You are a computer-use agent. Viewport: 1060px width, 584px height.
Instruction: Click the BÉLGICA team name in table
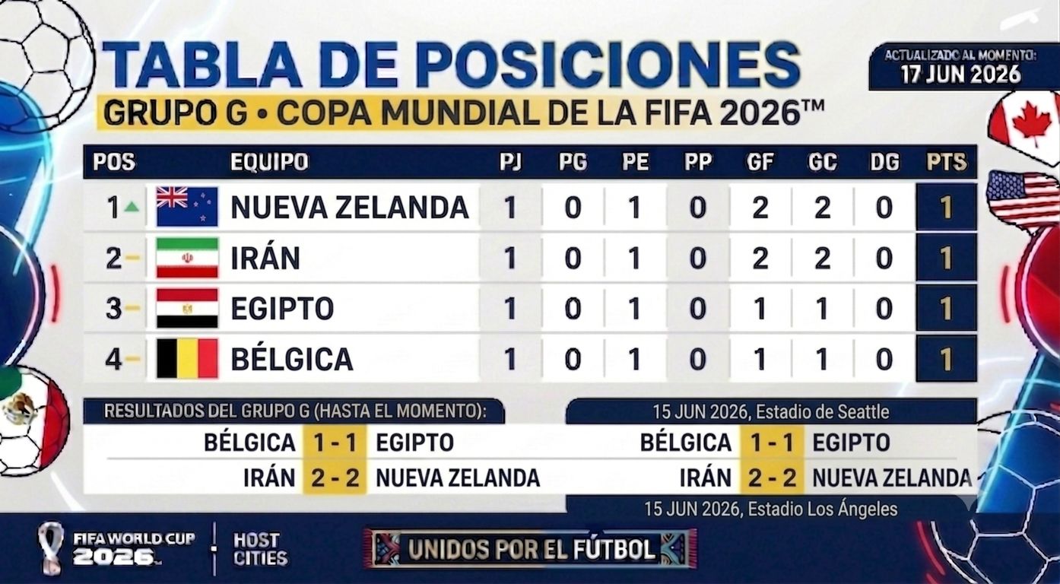click(x=292, y=359)
